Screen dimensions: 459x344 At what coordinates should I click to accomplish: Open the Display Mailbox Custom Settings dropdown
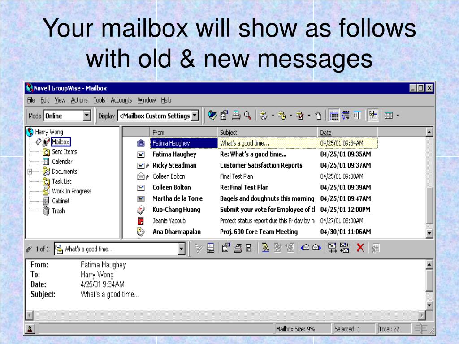[195, 116]
